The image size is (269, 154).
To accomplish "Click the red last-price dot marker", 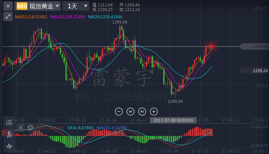I will (x=212, y=46).
